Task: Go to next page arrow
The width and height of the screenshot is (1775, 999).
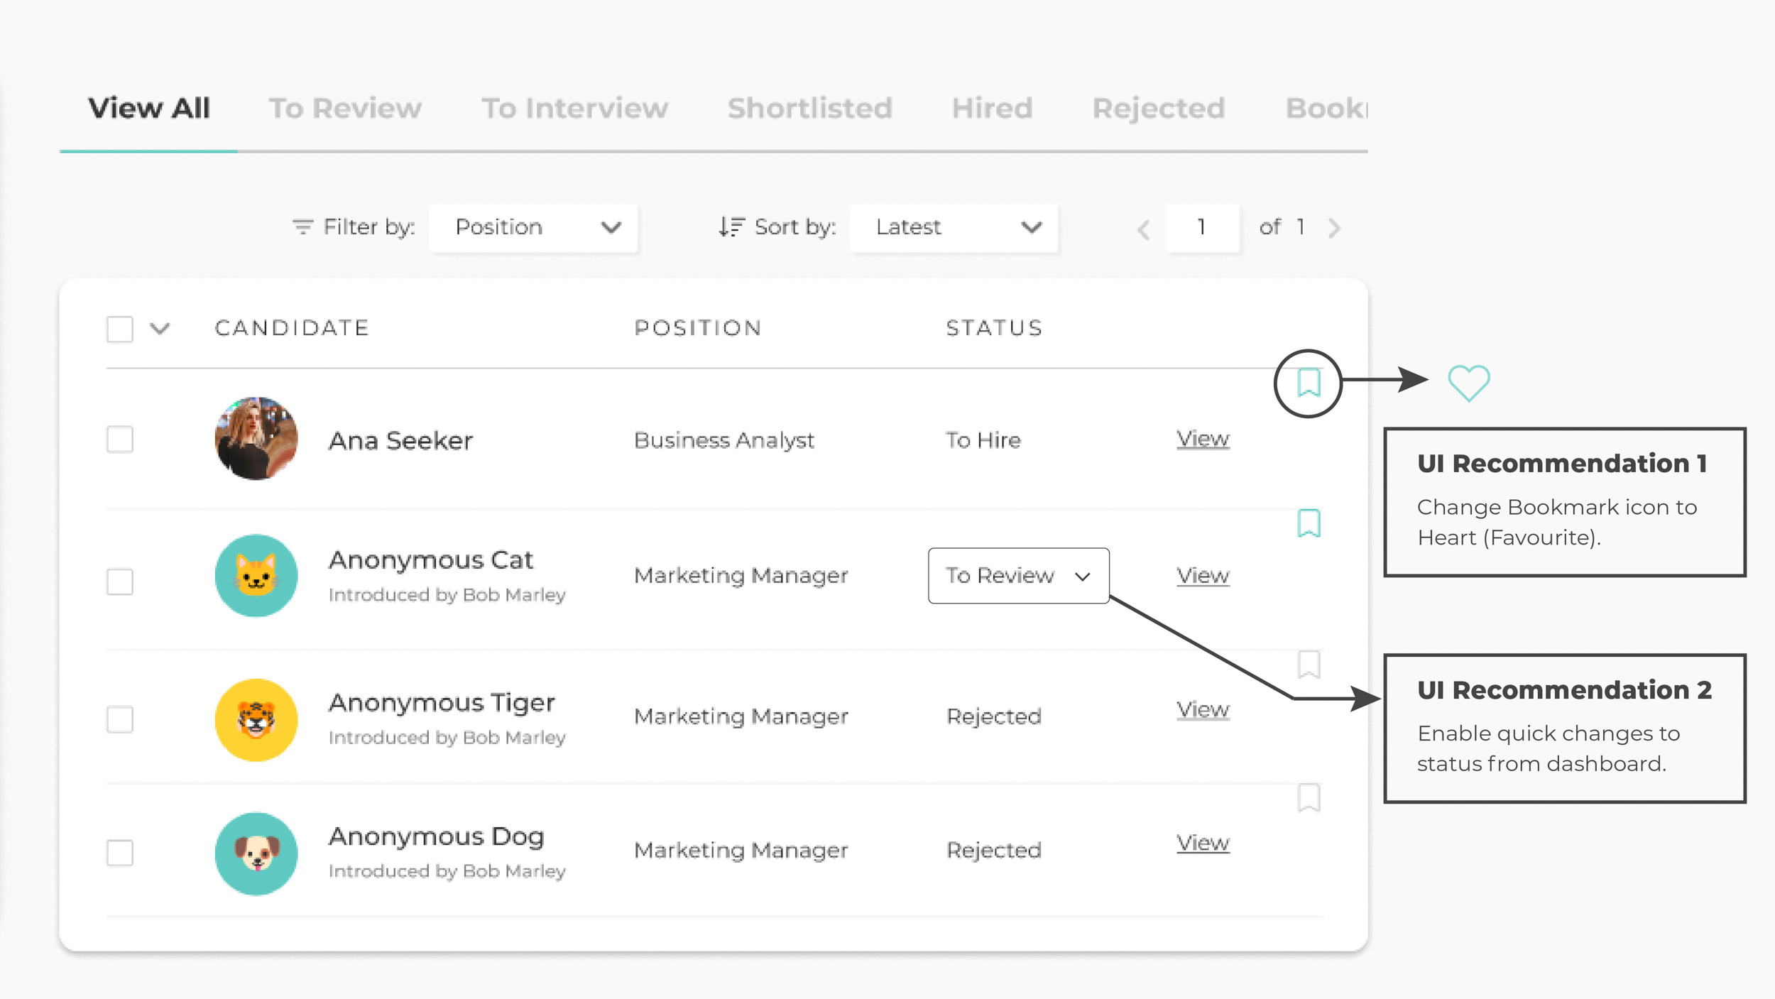Action: pos(1334,228)
